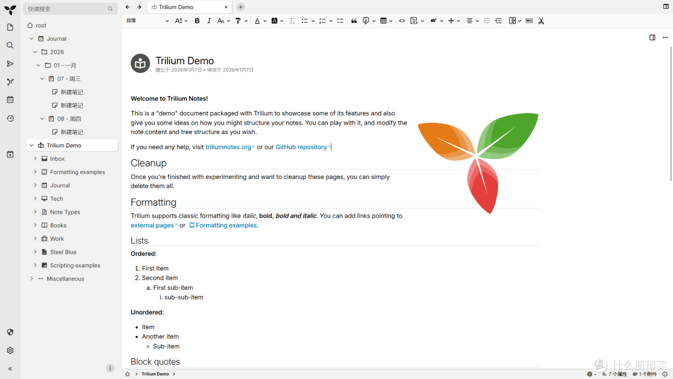Viewport: 673px width, 379px height.
Task: Click the admonition callout toolbar icon
Action: point(366,21)
